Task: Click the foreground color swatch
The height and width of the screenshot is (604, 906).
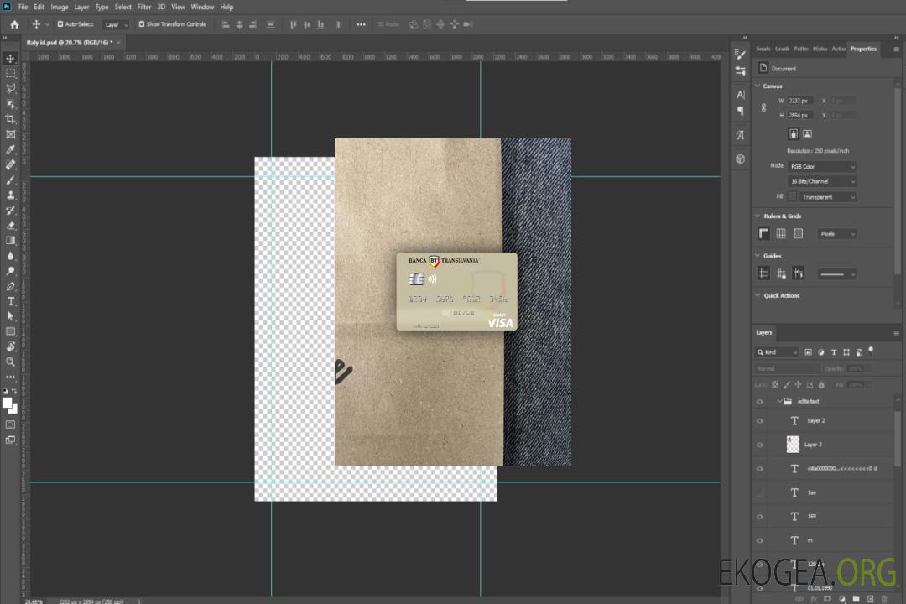Action: pyautogui.click(x=8, y=403)
